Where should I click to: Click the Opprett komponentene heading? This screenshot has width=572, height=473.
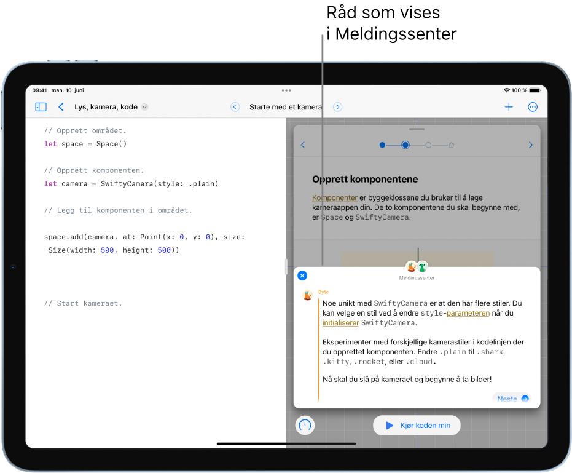365,180
